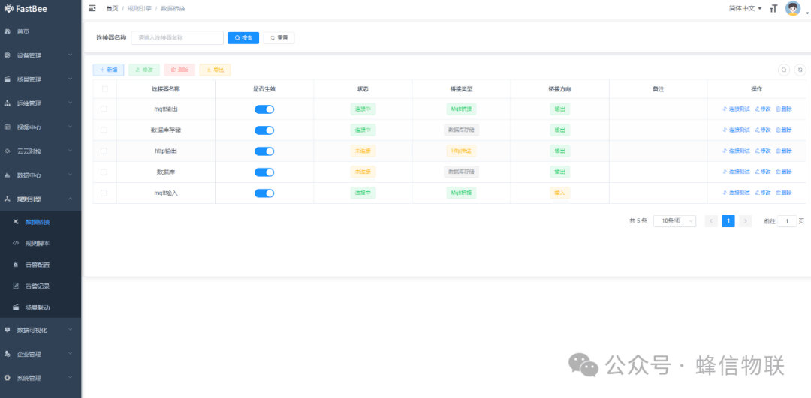Click the 连接器名称 search input field
The height and width of the screenshot is (398, 811).
tap(177, 37)
